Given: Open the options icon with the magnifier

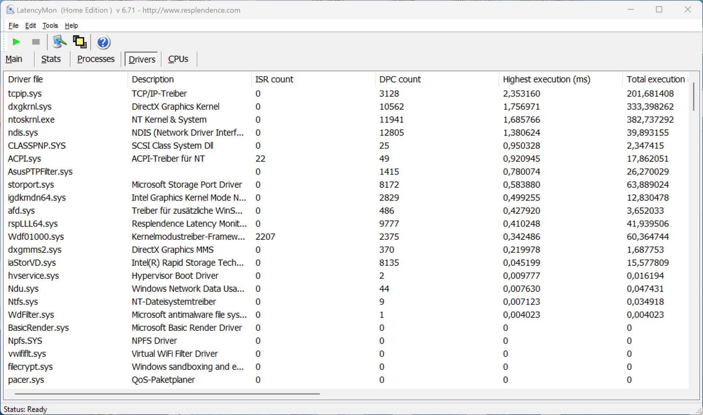Looking at the screenshot, I should click(59, 42).
